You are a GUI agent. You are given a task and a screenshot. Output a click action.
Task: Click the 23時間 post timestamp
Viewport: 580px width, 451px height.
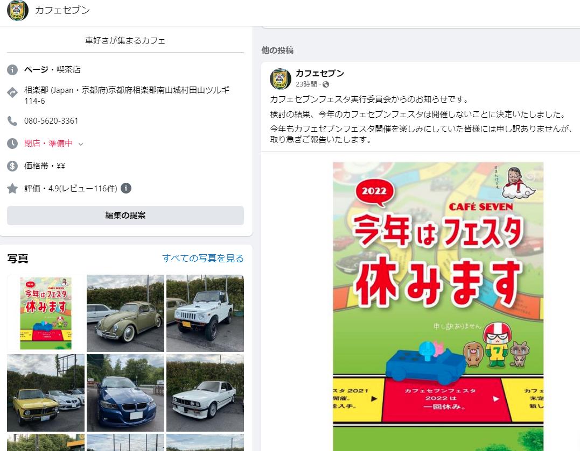tap(306, 84)
